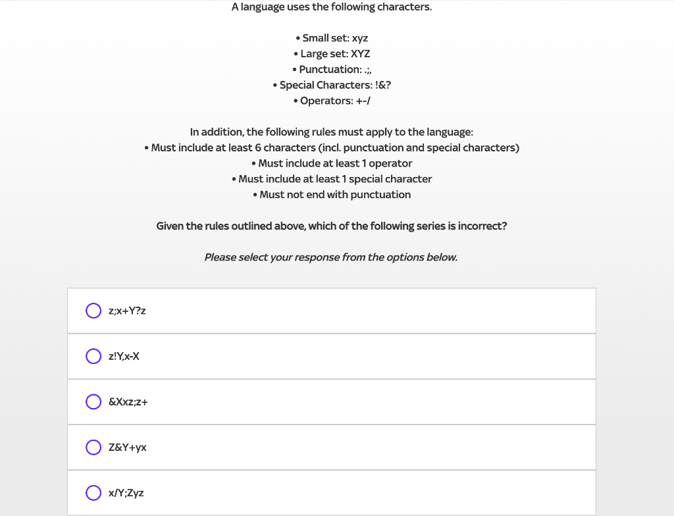Click the answer row containing x/Y;Zyz
Viewport: 674px width, 516px height.
point(330,492)
